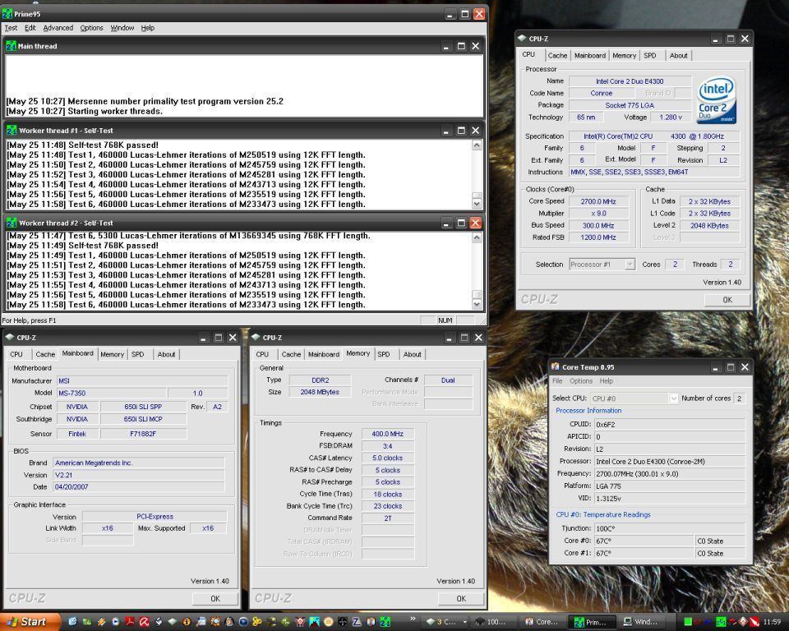Open Options menu in Core Temp

(581, 381)
